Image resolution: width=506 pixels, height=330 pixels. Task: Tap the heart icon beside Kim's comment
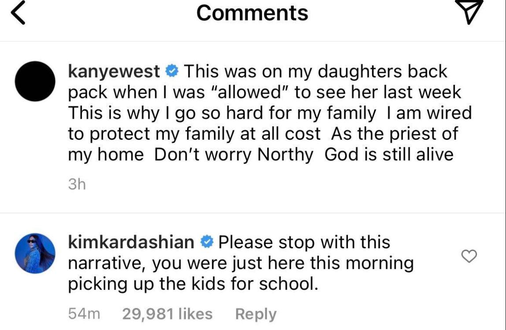pyautogui.click(x=470, y=256)
